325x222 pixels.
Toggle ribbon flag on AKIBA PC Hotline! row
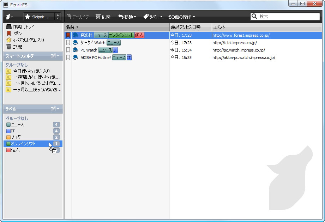pyautogui.click(x=68, y=58)
